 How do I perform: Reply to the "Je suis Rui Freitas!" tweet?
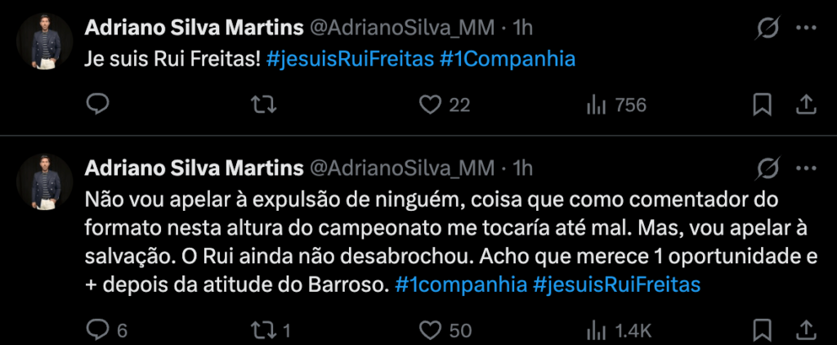98,105
